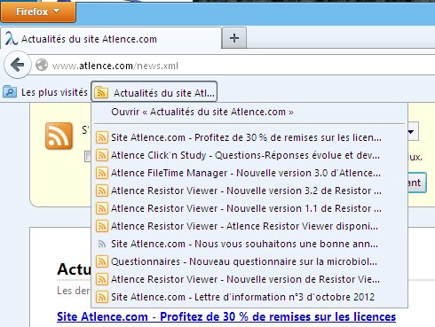Open a new tab with plus button
The image size is (435, 327).
click(234, 38)
